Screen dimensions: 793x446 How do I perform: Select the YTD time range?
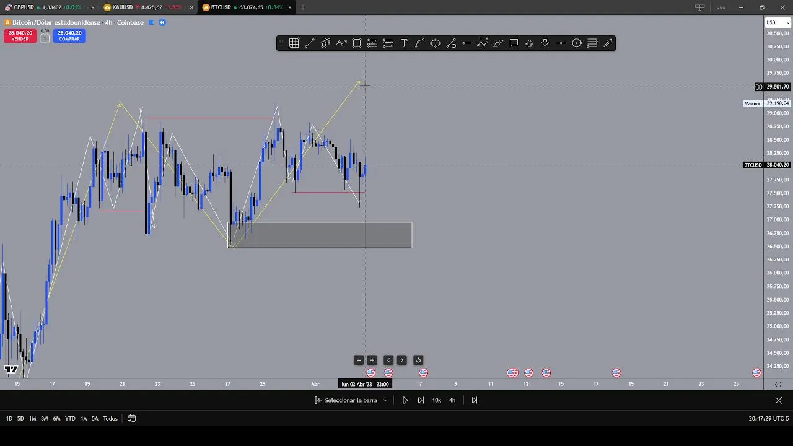(70, 419)
